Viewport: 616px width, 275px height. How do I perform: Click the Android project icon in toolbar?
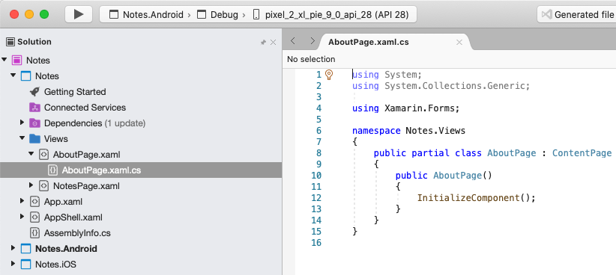pos(114,15)
